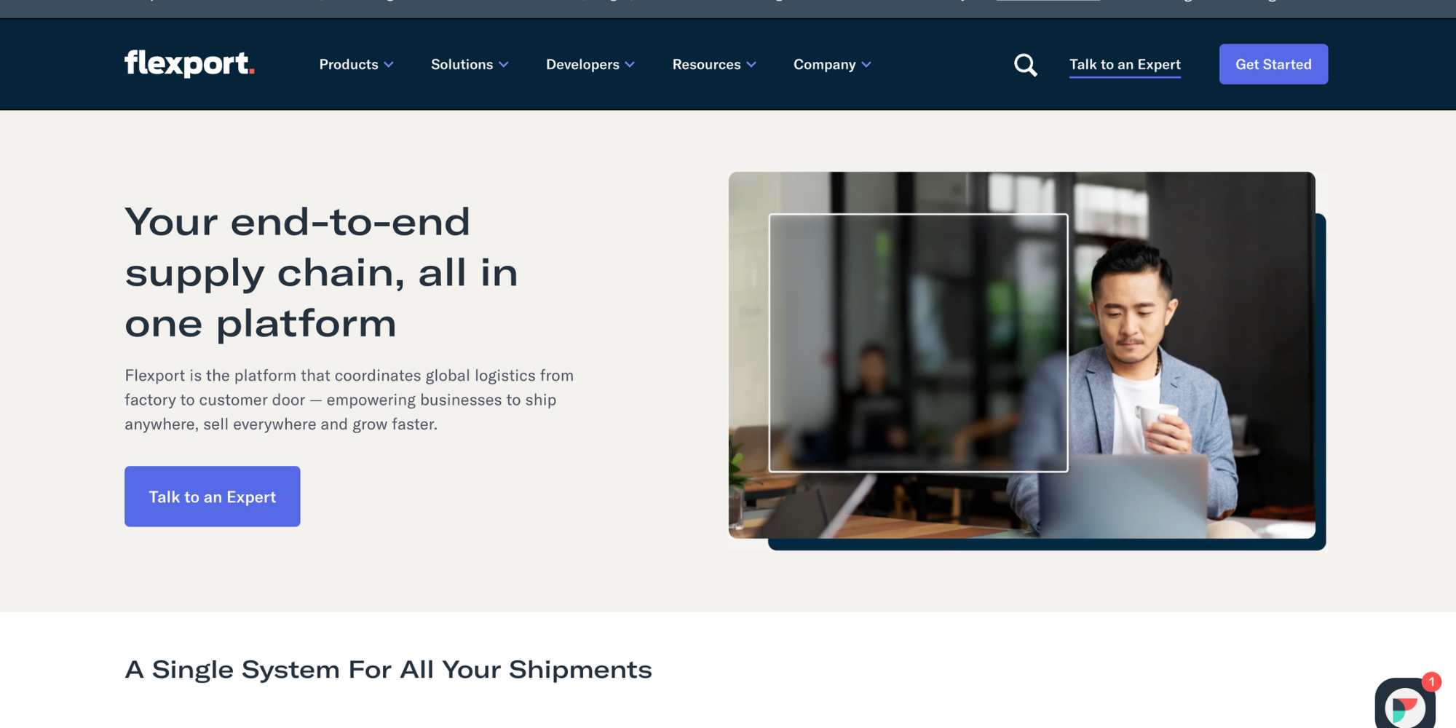Click the Resources chevron arrow
The height and width of the screenshot is (728, 1456).
tap(751, 65)
